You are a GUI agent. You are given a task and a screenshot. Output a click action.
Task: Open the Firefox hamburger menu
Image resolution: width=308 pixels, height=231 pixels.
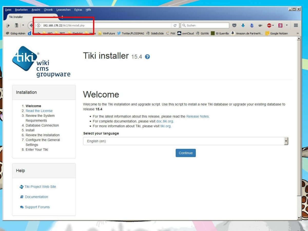click(296, 25)
